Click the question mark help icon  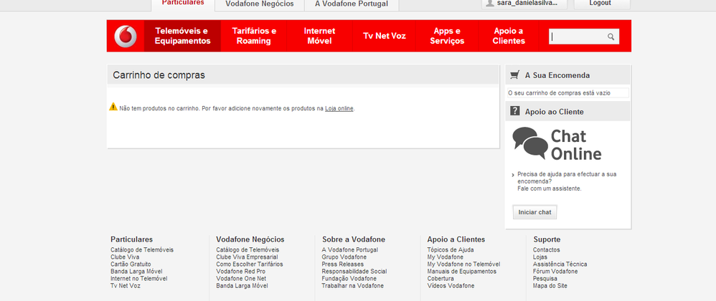[x=514, y=111]
